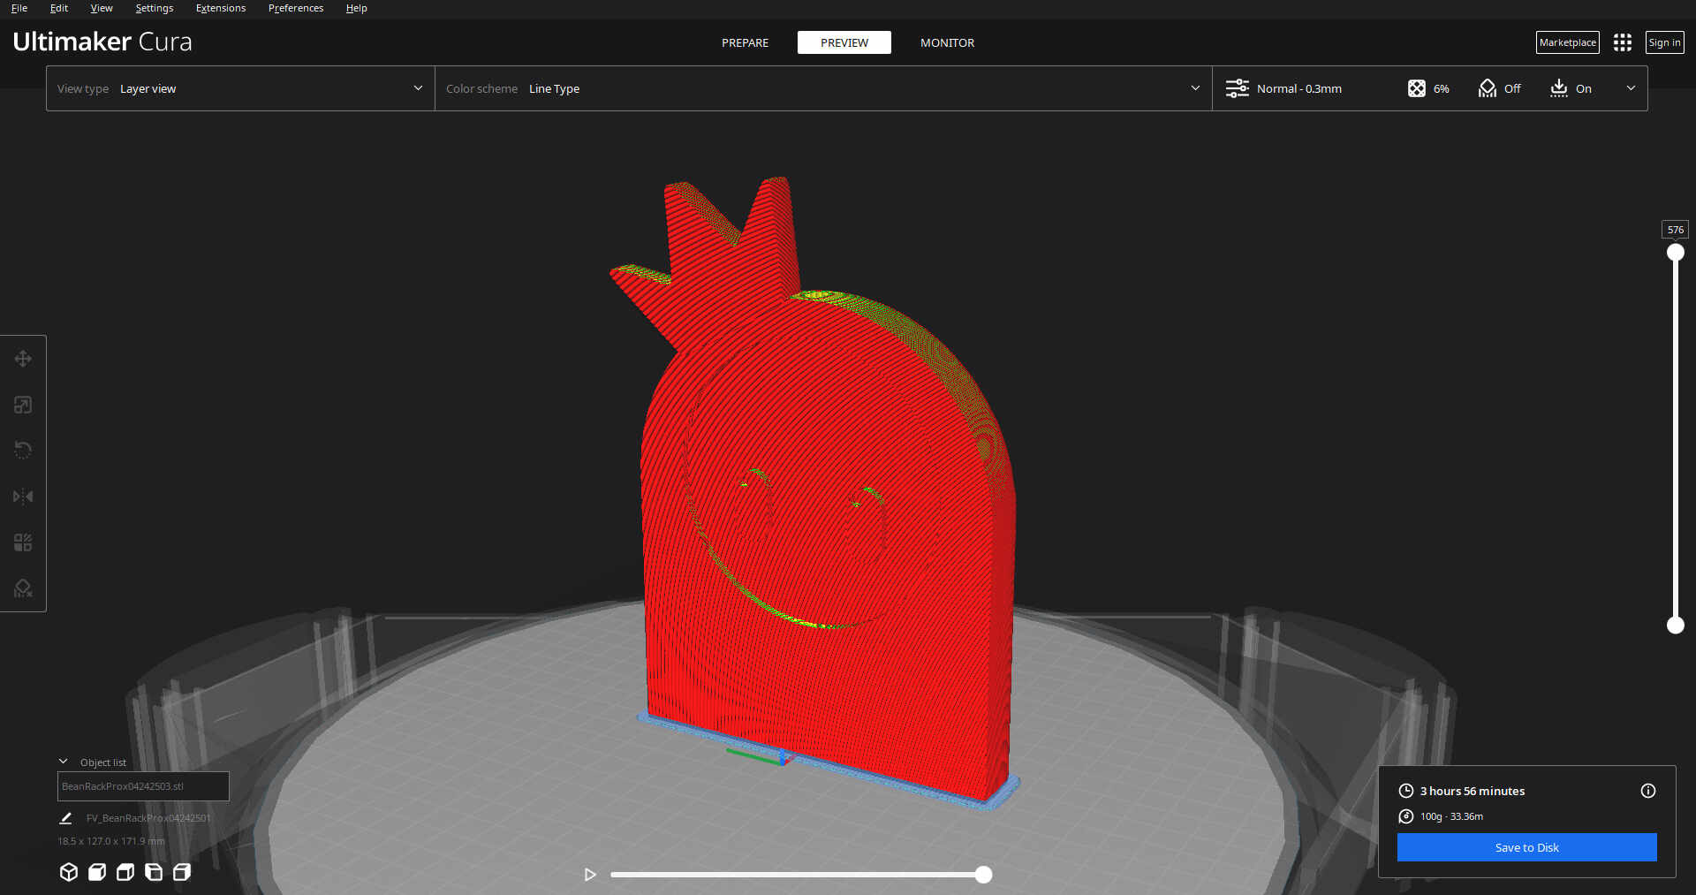Open the Color scheme dropdown
This screenshot has width=1696, height=895.
(822, 88)
